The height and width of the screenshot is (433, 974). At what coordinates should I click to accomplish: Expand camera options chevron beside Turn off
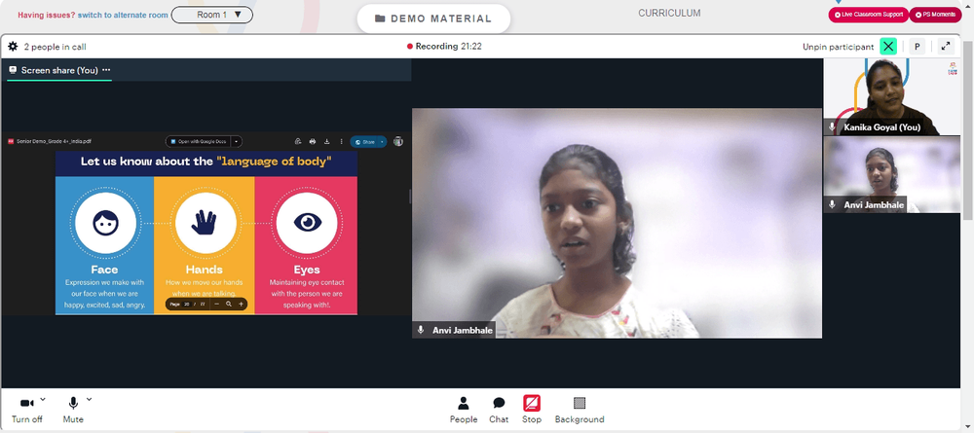click(43, 399)
